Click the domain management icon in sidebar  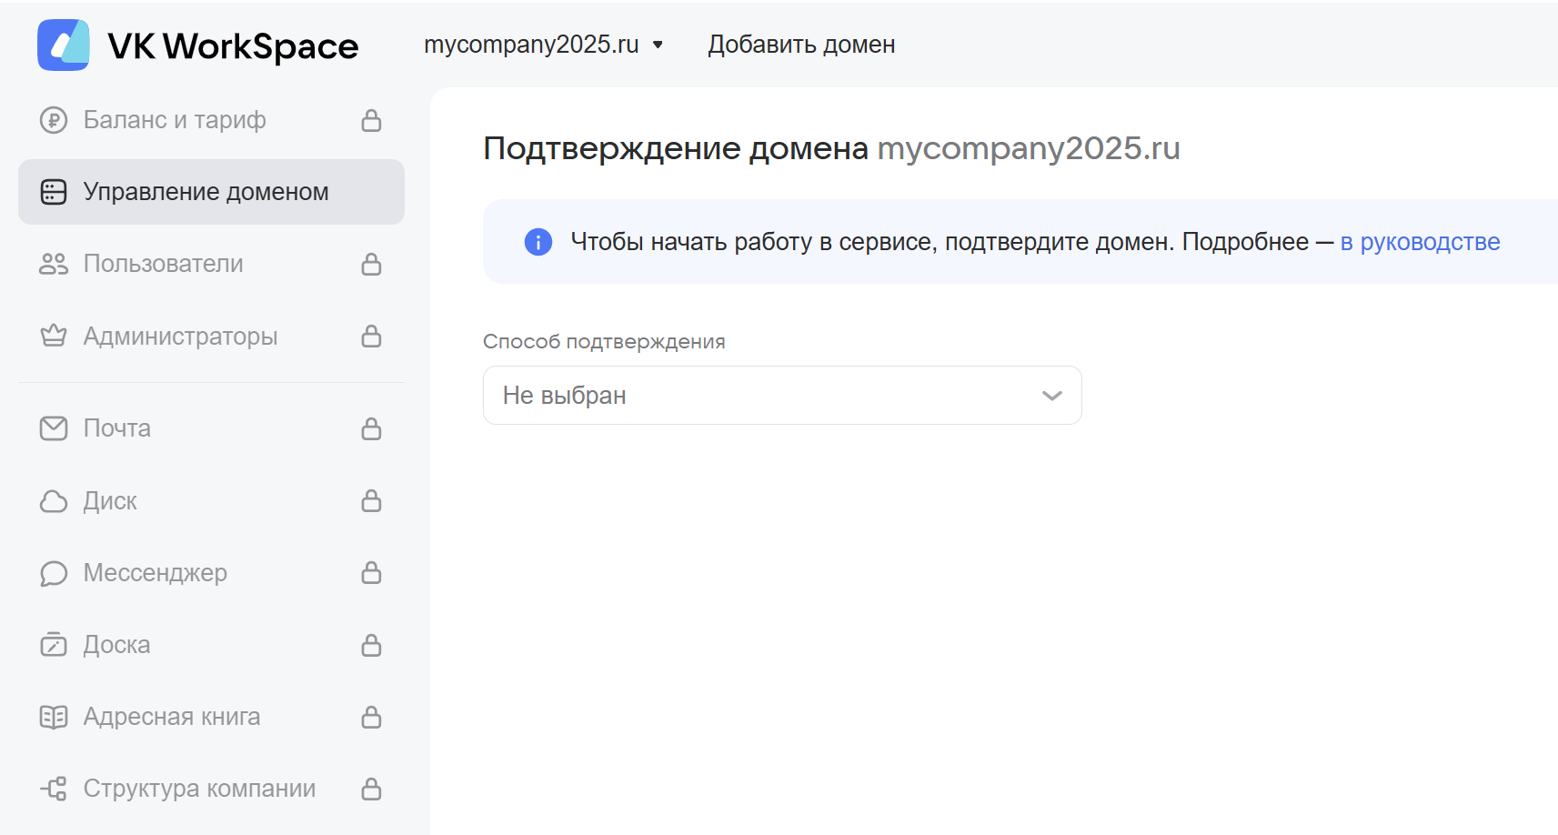pos(54,192)
